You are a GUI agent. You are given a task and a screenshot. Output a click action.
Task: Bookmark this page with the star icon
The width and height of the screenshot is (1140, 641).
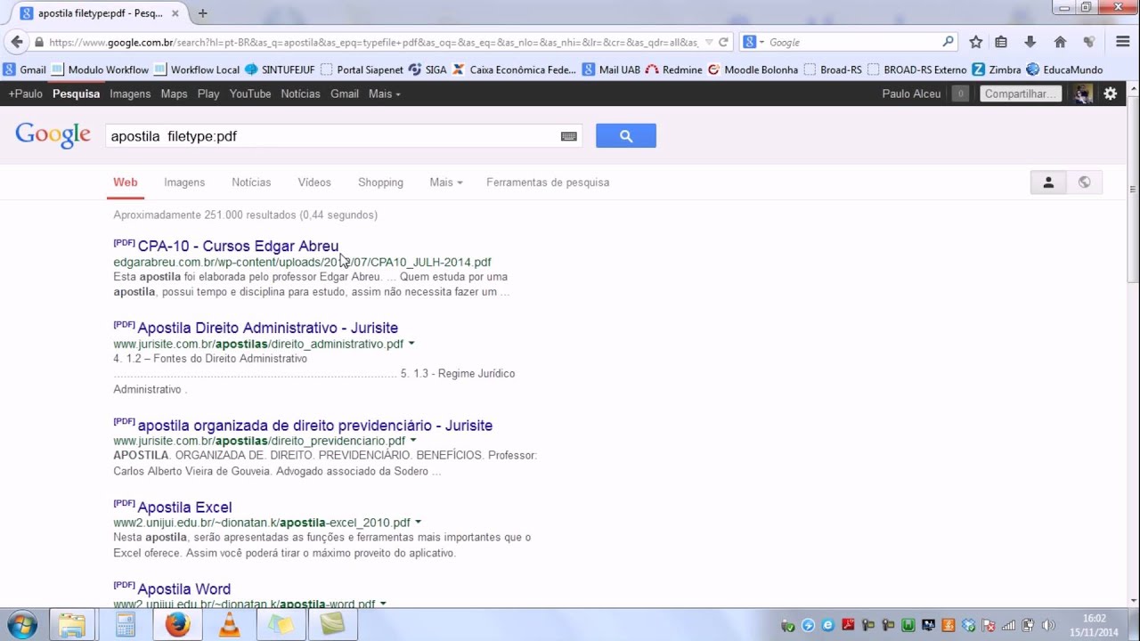pyautogui.click(x=976, y=42)
